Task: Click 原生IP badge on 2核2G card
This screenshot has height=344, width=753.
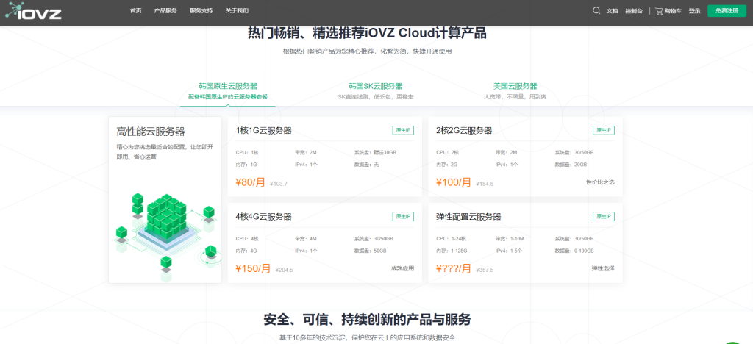Action: point(604,131)
